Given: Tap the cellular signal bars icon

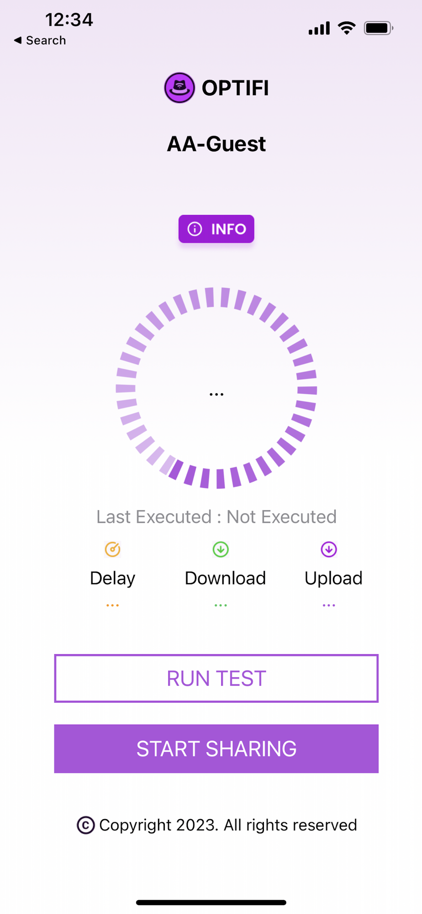Looking at the screenshot, I should 319,28.
